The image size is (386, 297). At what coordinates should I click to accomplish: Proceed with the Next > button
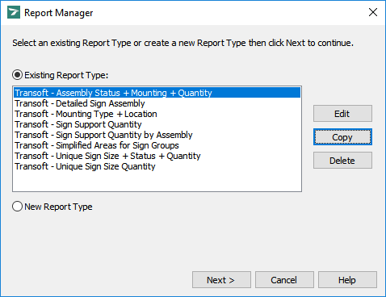[x=221, y=280]
